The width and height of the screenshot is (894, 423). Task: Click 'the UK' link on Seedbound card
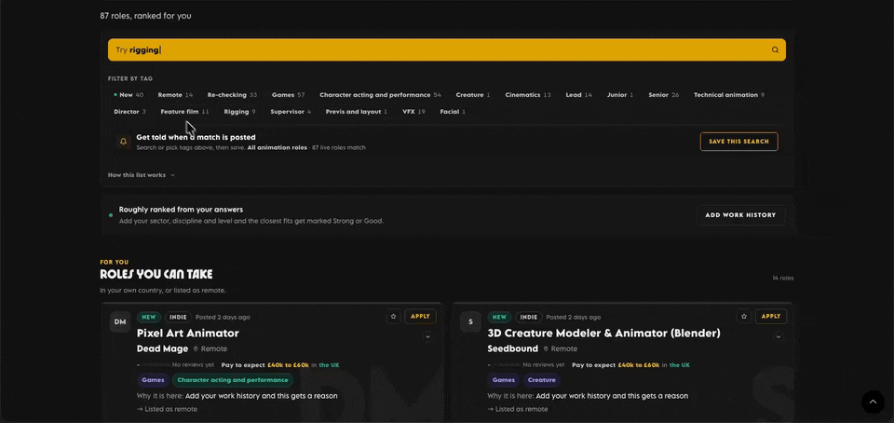(x=680, y=365)
